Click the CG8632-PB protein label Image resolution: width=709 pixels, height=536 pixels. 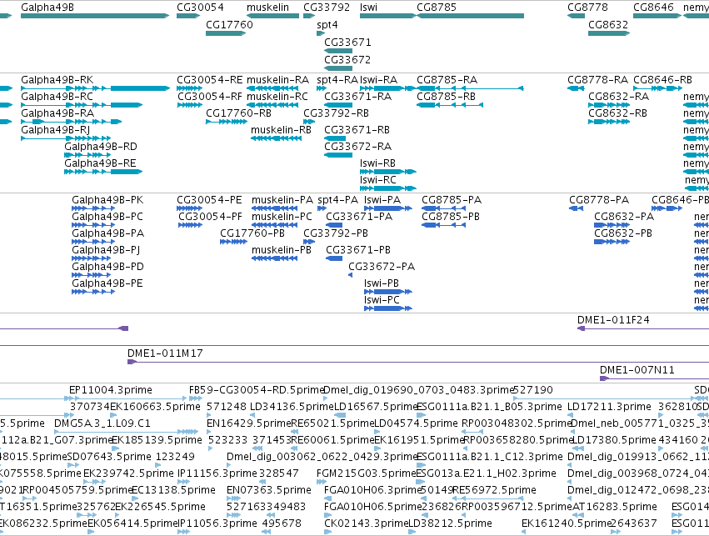[623, 233]
